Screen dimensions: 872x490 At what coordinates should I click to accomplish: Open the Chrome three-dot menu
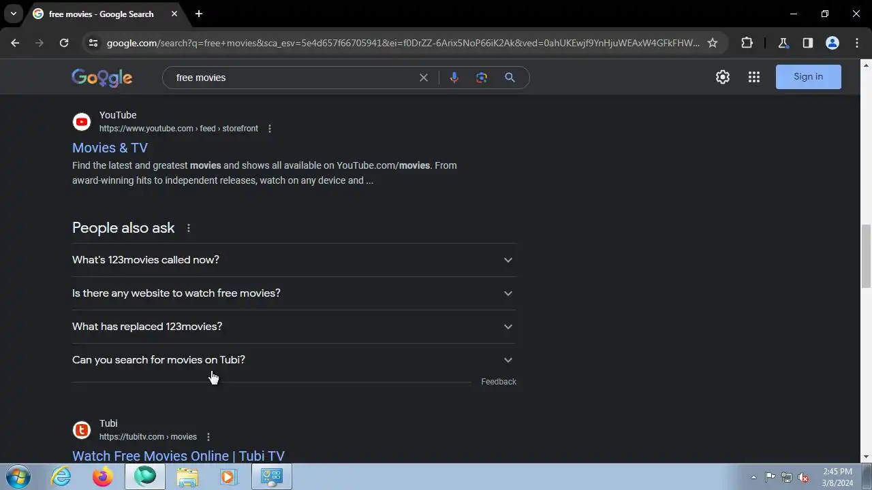[857, 43]
